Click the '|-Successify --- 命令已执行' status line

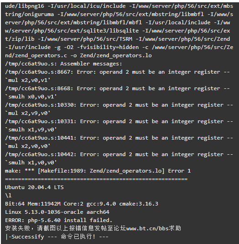pyautogui.click(x=57, y=237)
